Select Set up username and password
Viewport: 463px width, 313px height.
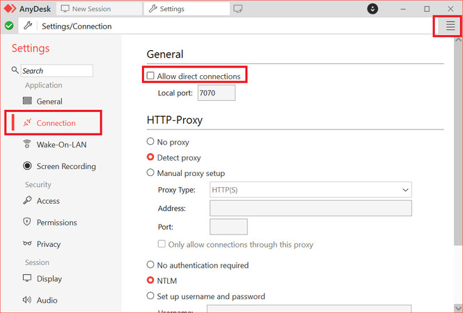coord(150,296)
